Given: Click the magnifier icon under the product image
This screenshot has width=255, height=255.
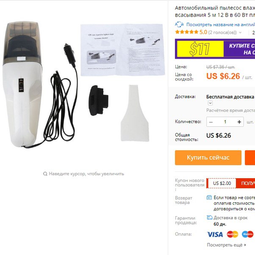Looking at the screenshot, I should 45,174.
